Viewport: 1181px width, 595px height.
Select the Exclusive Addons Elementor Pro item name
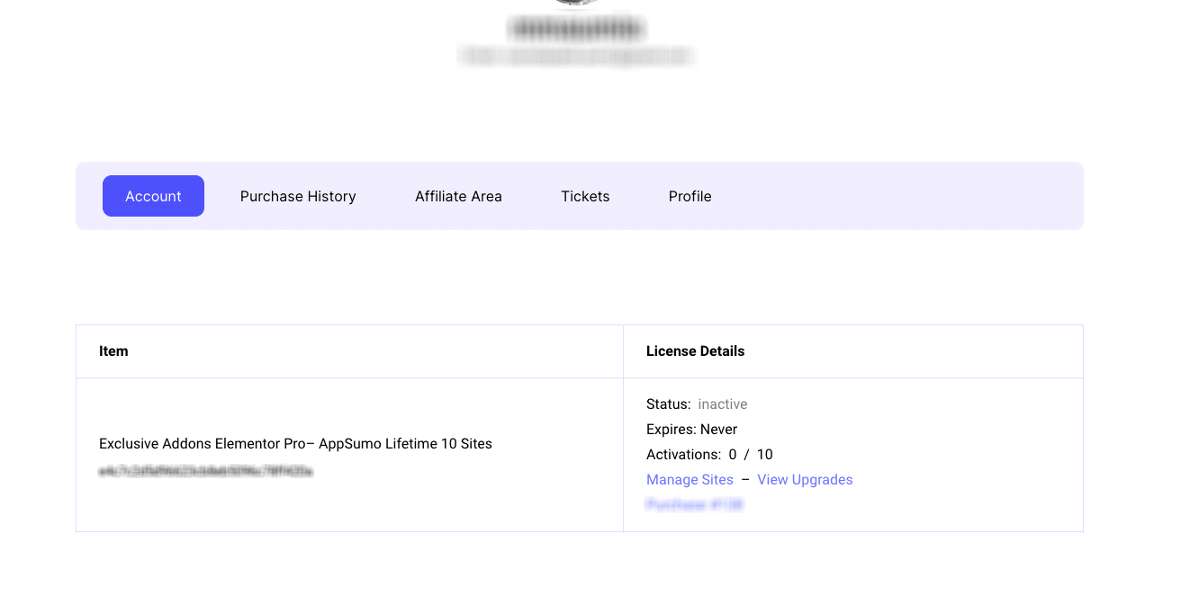tap(295, 444)
